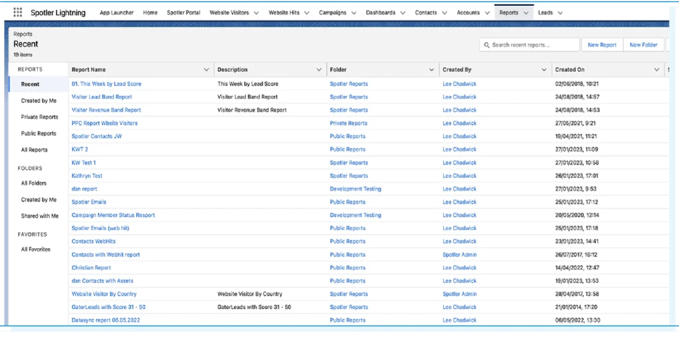The width and height of the screenshot is (679, 340).
Task: Select the Website Visitors tab
Action: pos(229,13)
